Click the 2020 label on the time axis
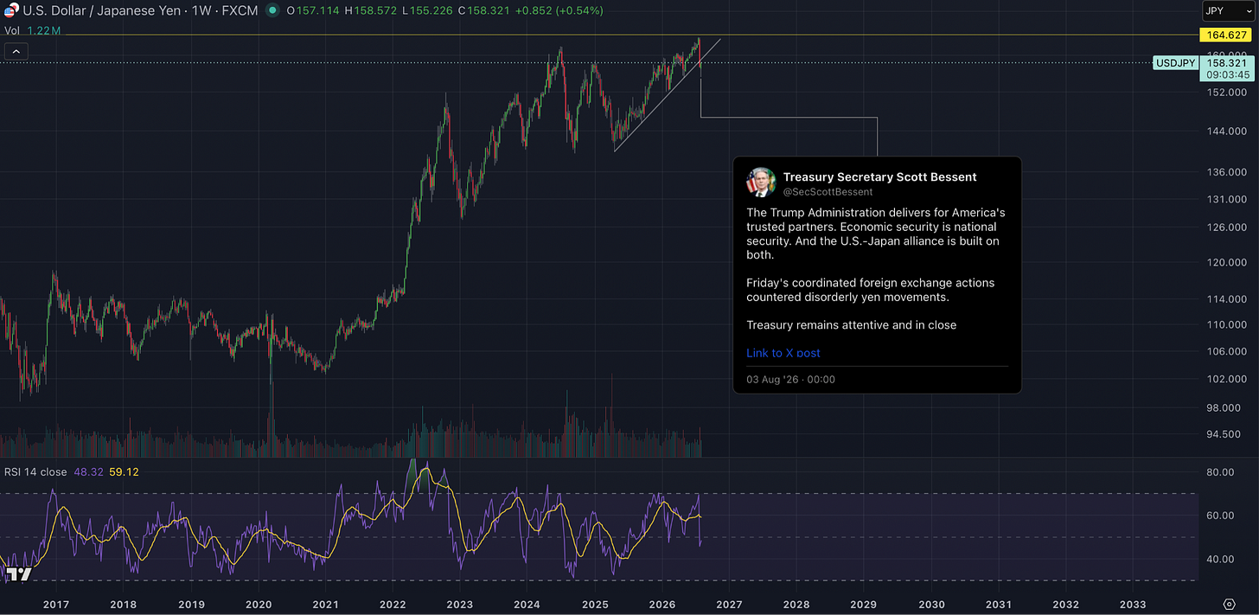Screen dimensions: 1259x615 258,604
